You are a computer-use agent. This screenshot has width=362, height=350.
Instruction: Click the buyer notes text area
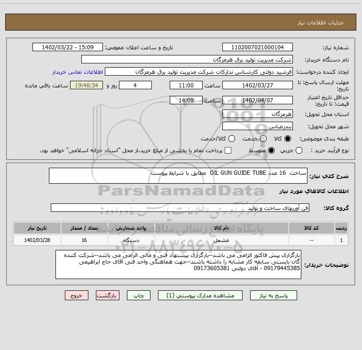[x=178, y=264]
